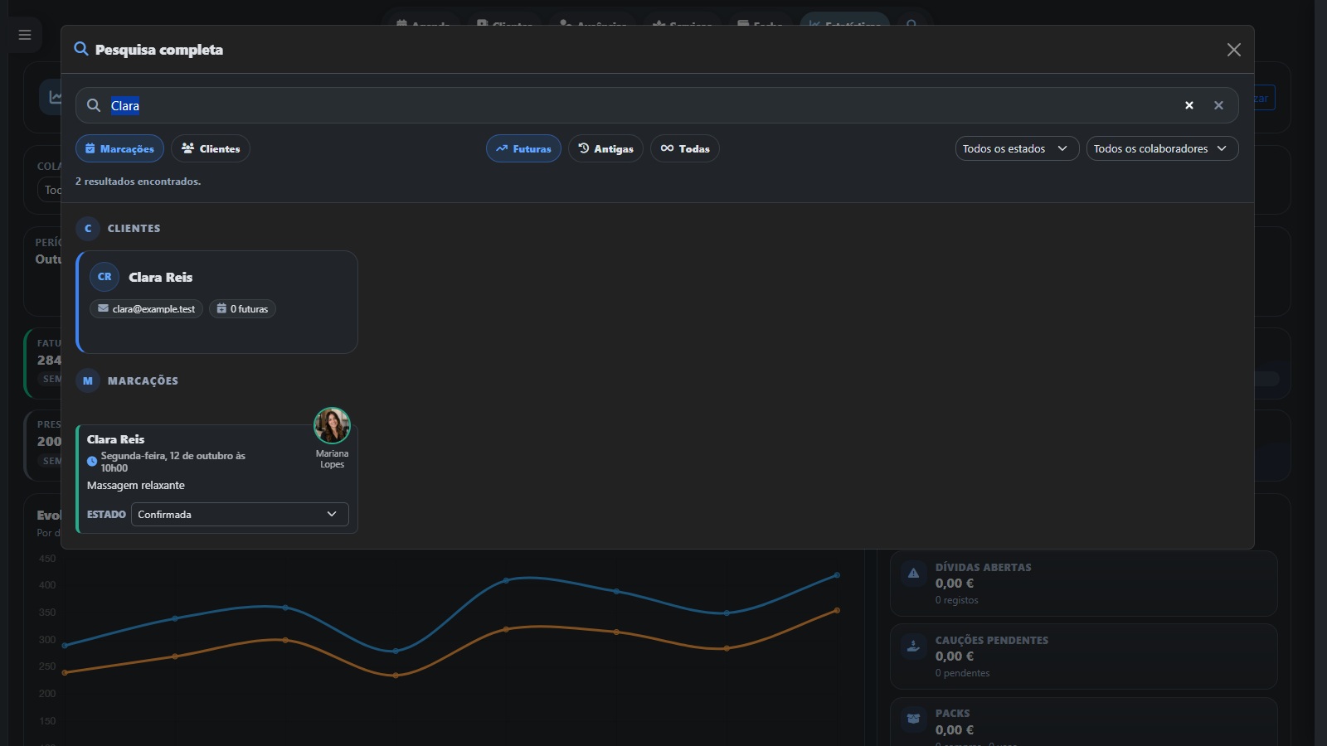The height and width of the screenshot is (746, 1327).
Task: Click the 0 futuras chip
Action: pos(242,308)
